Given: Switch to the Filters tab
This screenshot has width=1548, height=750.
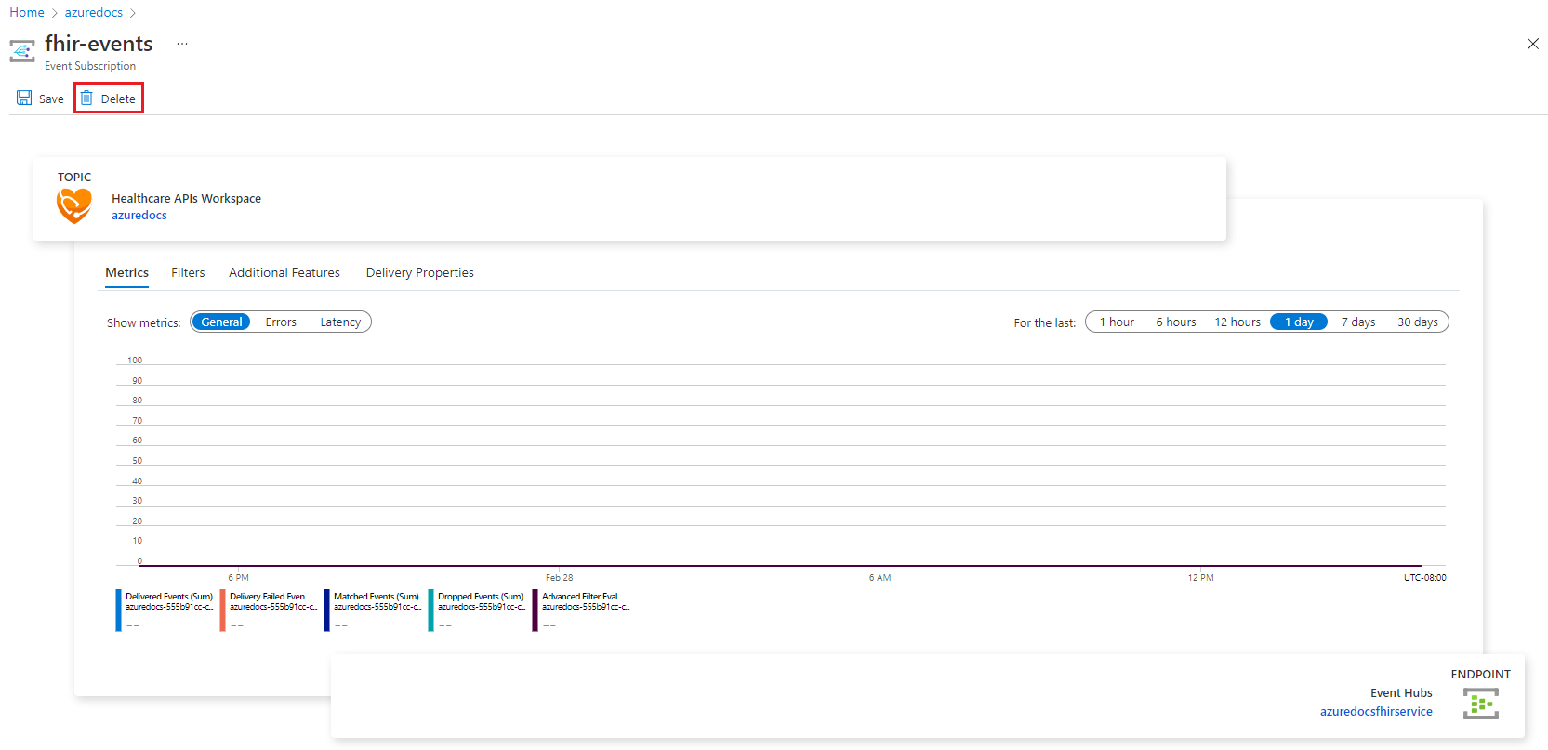Looking at the screenshot, I should tap(188, 272).
